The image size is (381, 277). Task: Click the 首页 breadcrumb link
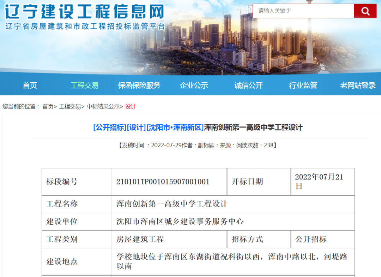[48, 107]
